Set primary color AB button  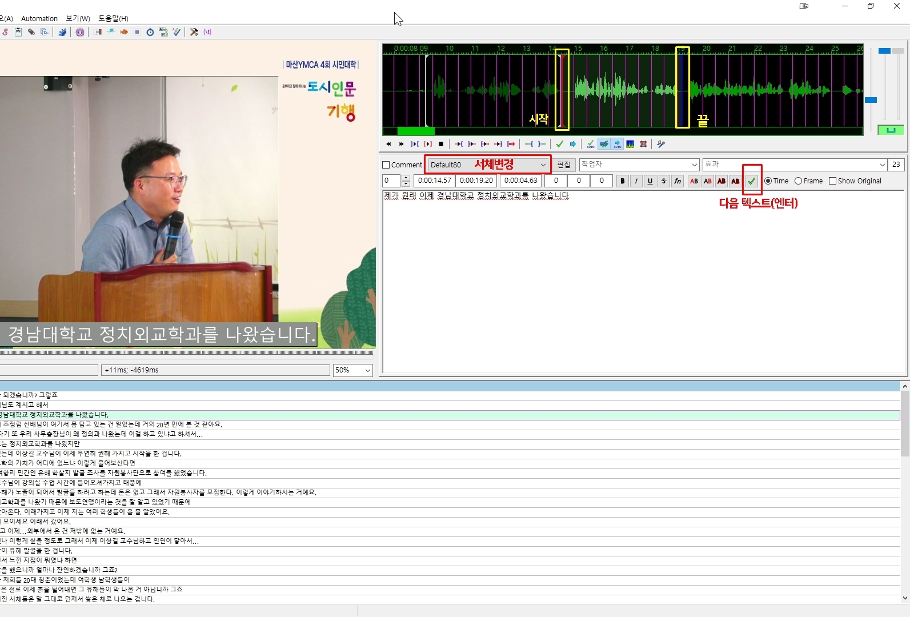tap(694, 181)
